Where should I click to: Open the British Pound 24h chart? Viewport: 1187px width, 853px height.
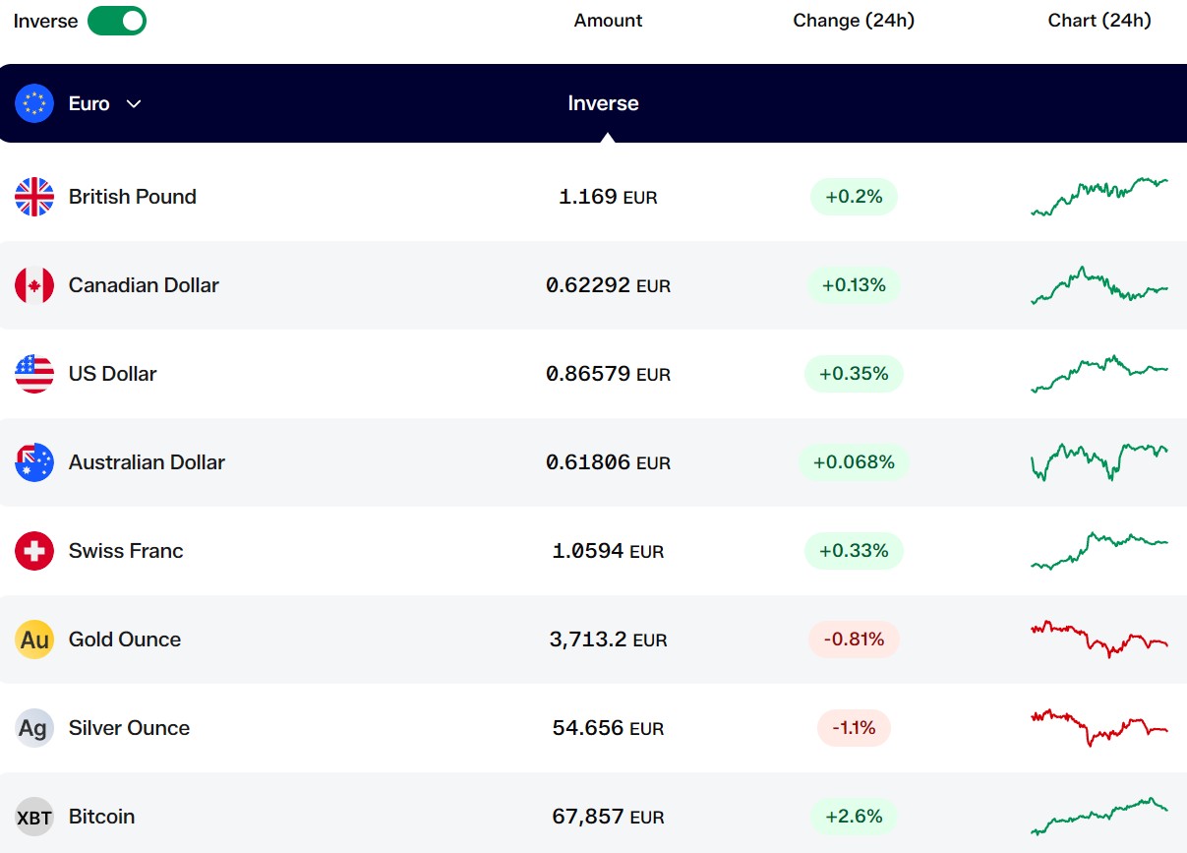(x=1099, y=197)
